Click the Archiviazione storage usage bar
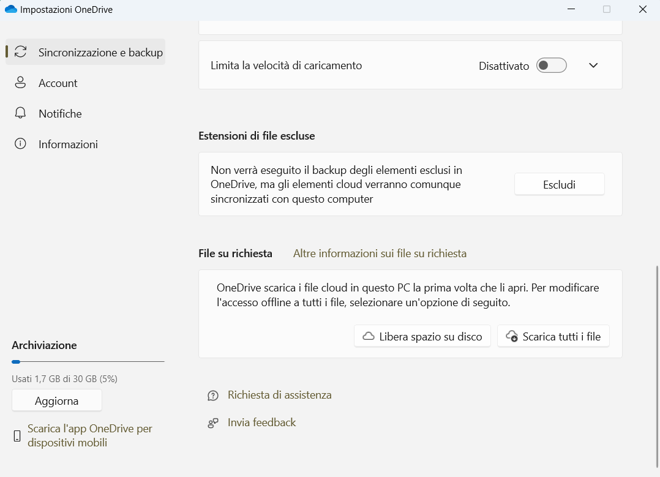Viewport: 660px width, 477px height. [x=88, y=362]
